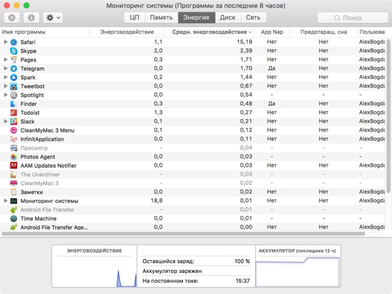392x294 pixels.
Task: Click the Photos Agent icon
Action: [14, 157]
